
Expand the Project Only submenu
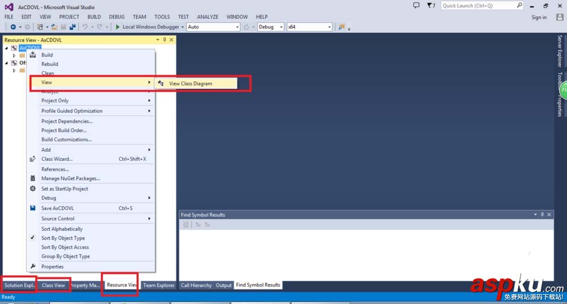[x=149, y=100]
